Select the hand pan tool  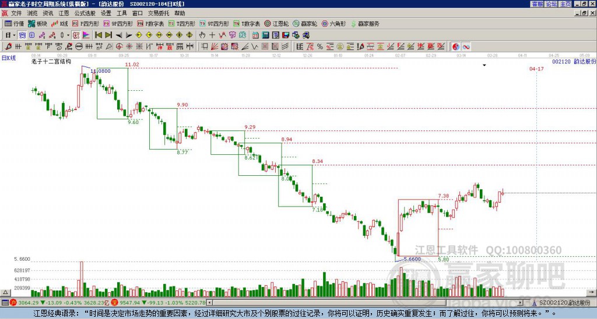(x=202, y=36)
